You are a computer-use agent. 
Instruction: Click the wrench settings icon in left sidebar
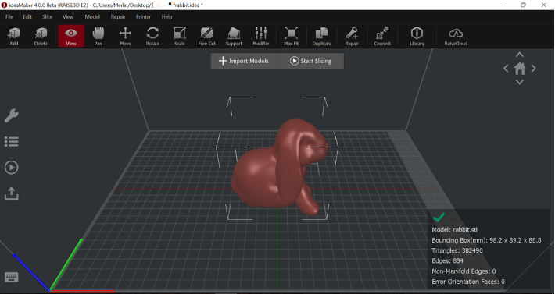coord(11,115)
